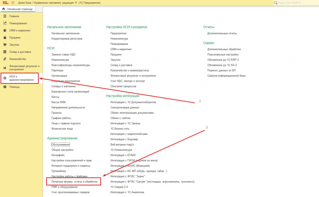Open Интеграция с 1С:Документооборотом
The height and width of the screenshot is (197, 319).
[133, 102]
